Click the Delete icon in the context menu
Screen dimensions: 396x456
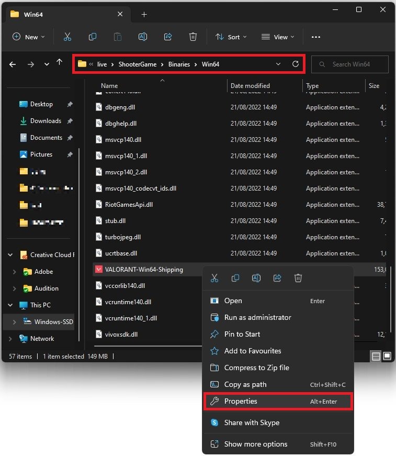(298, 278)
